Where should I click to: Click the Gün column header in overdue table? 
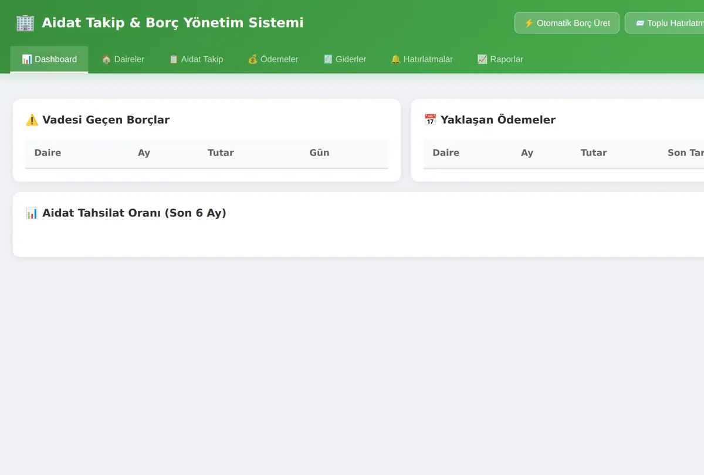tap(319, 153)
